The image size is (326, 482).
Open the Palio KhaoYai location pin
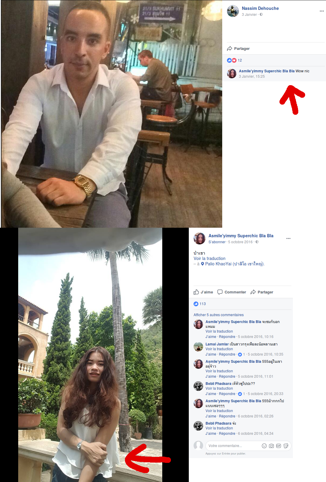pyautogui.click(x=203, y=264)
